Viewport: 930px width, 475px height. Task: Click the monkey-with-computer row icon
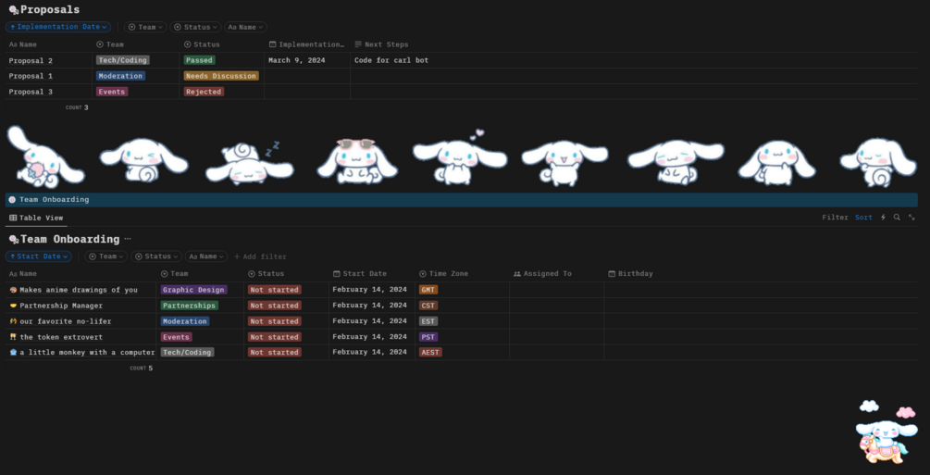[13, 353]
